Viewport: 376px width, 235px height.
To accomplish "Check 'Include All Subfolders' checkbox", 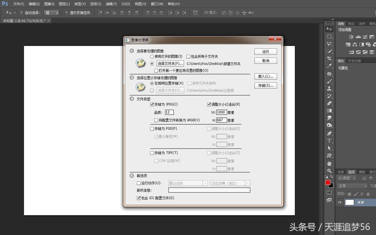I will tap(188, 56).
